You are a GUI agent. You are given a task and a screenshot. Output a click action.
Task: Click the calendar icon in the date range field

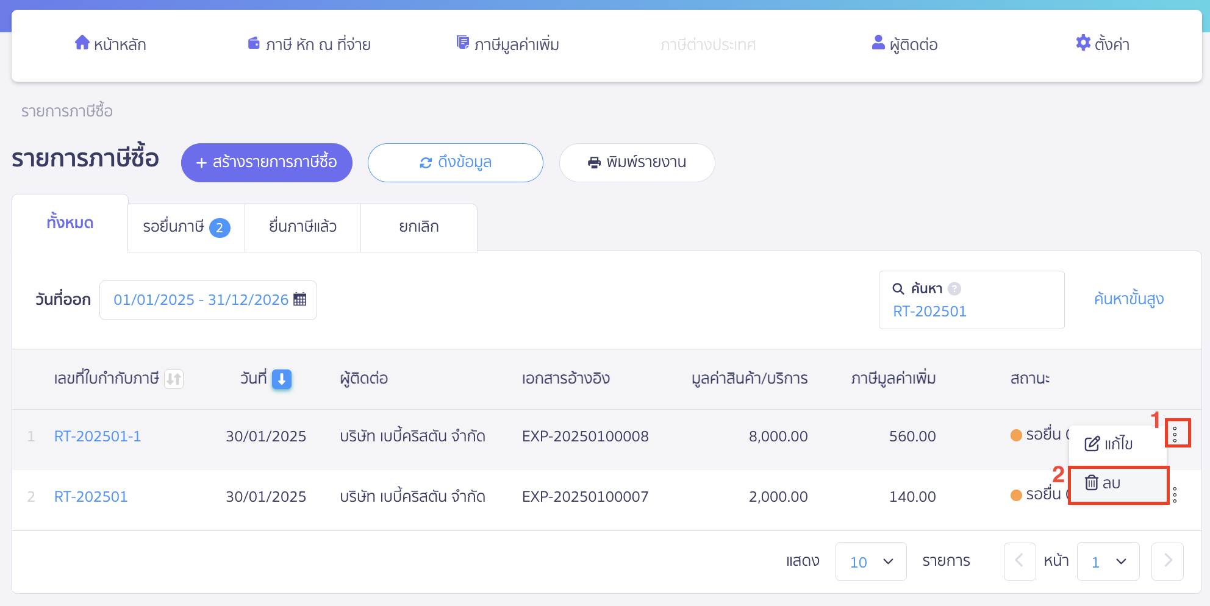300,299
